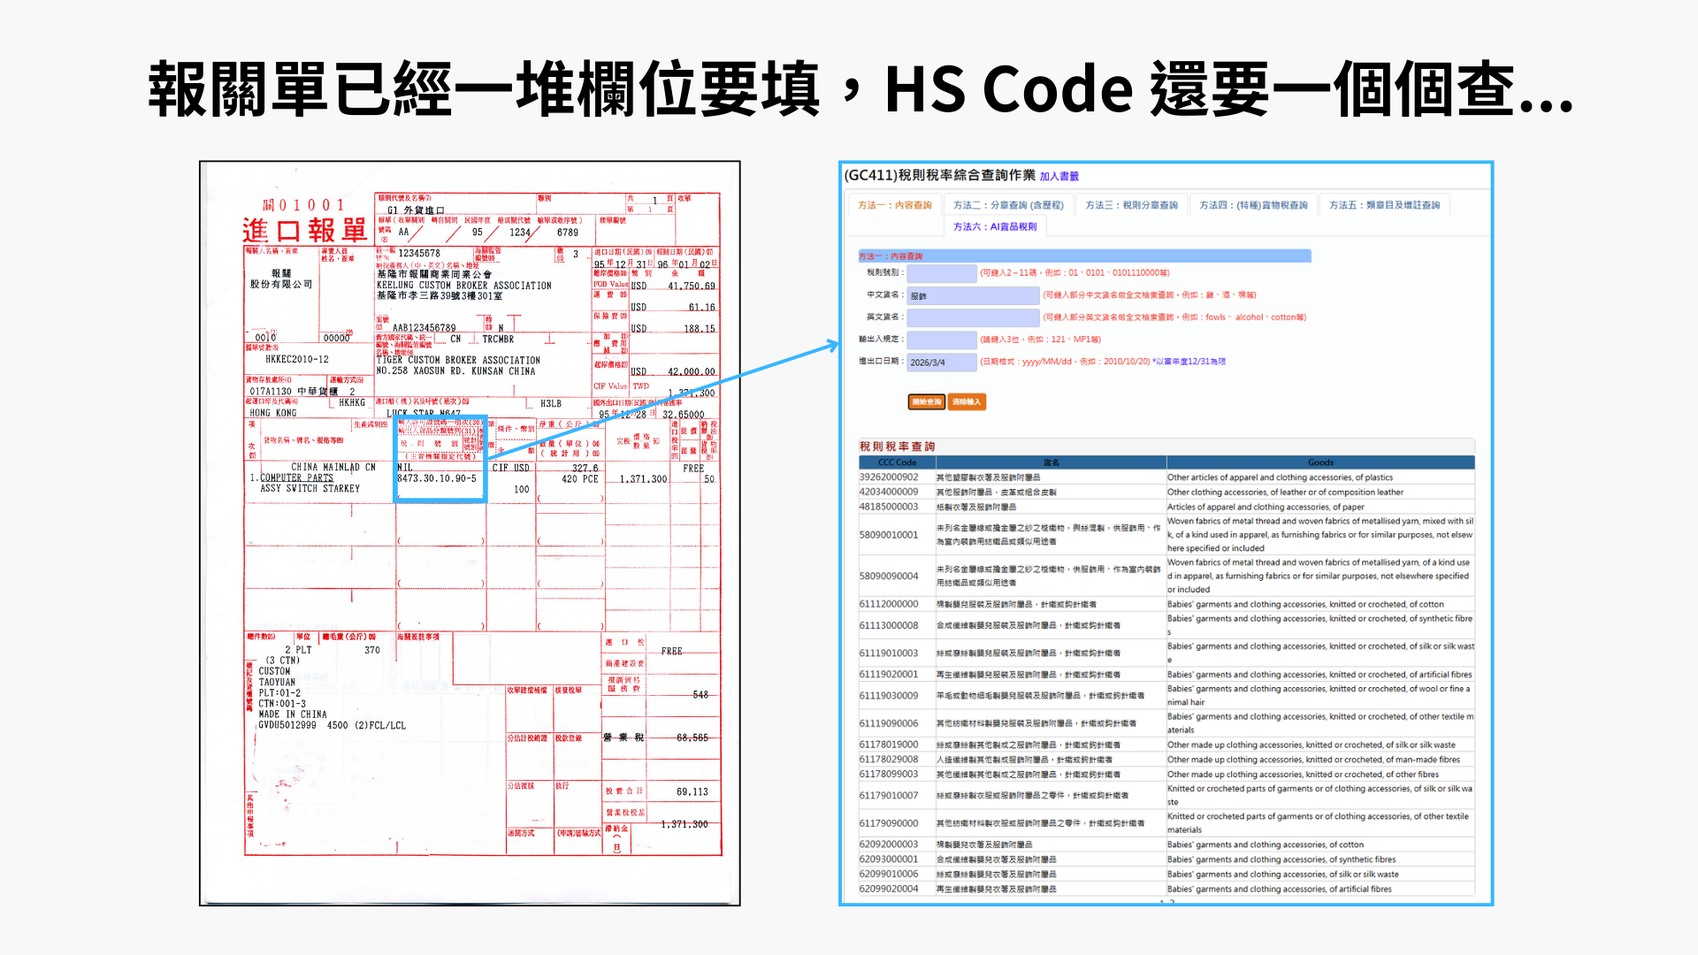
Task: Select the result row 42034000009
Action: [x=889, y=493]
